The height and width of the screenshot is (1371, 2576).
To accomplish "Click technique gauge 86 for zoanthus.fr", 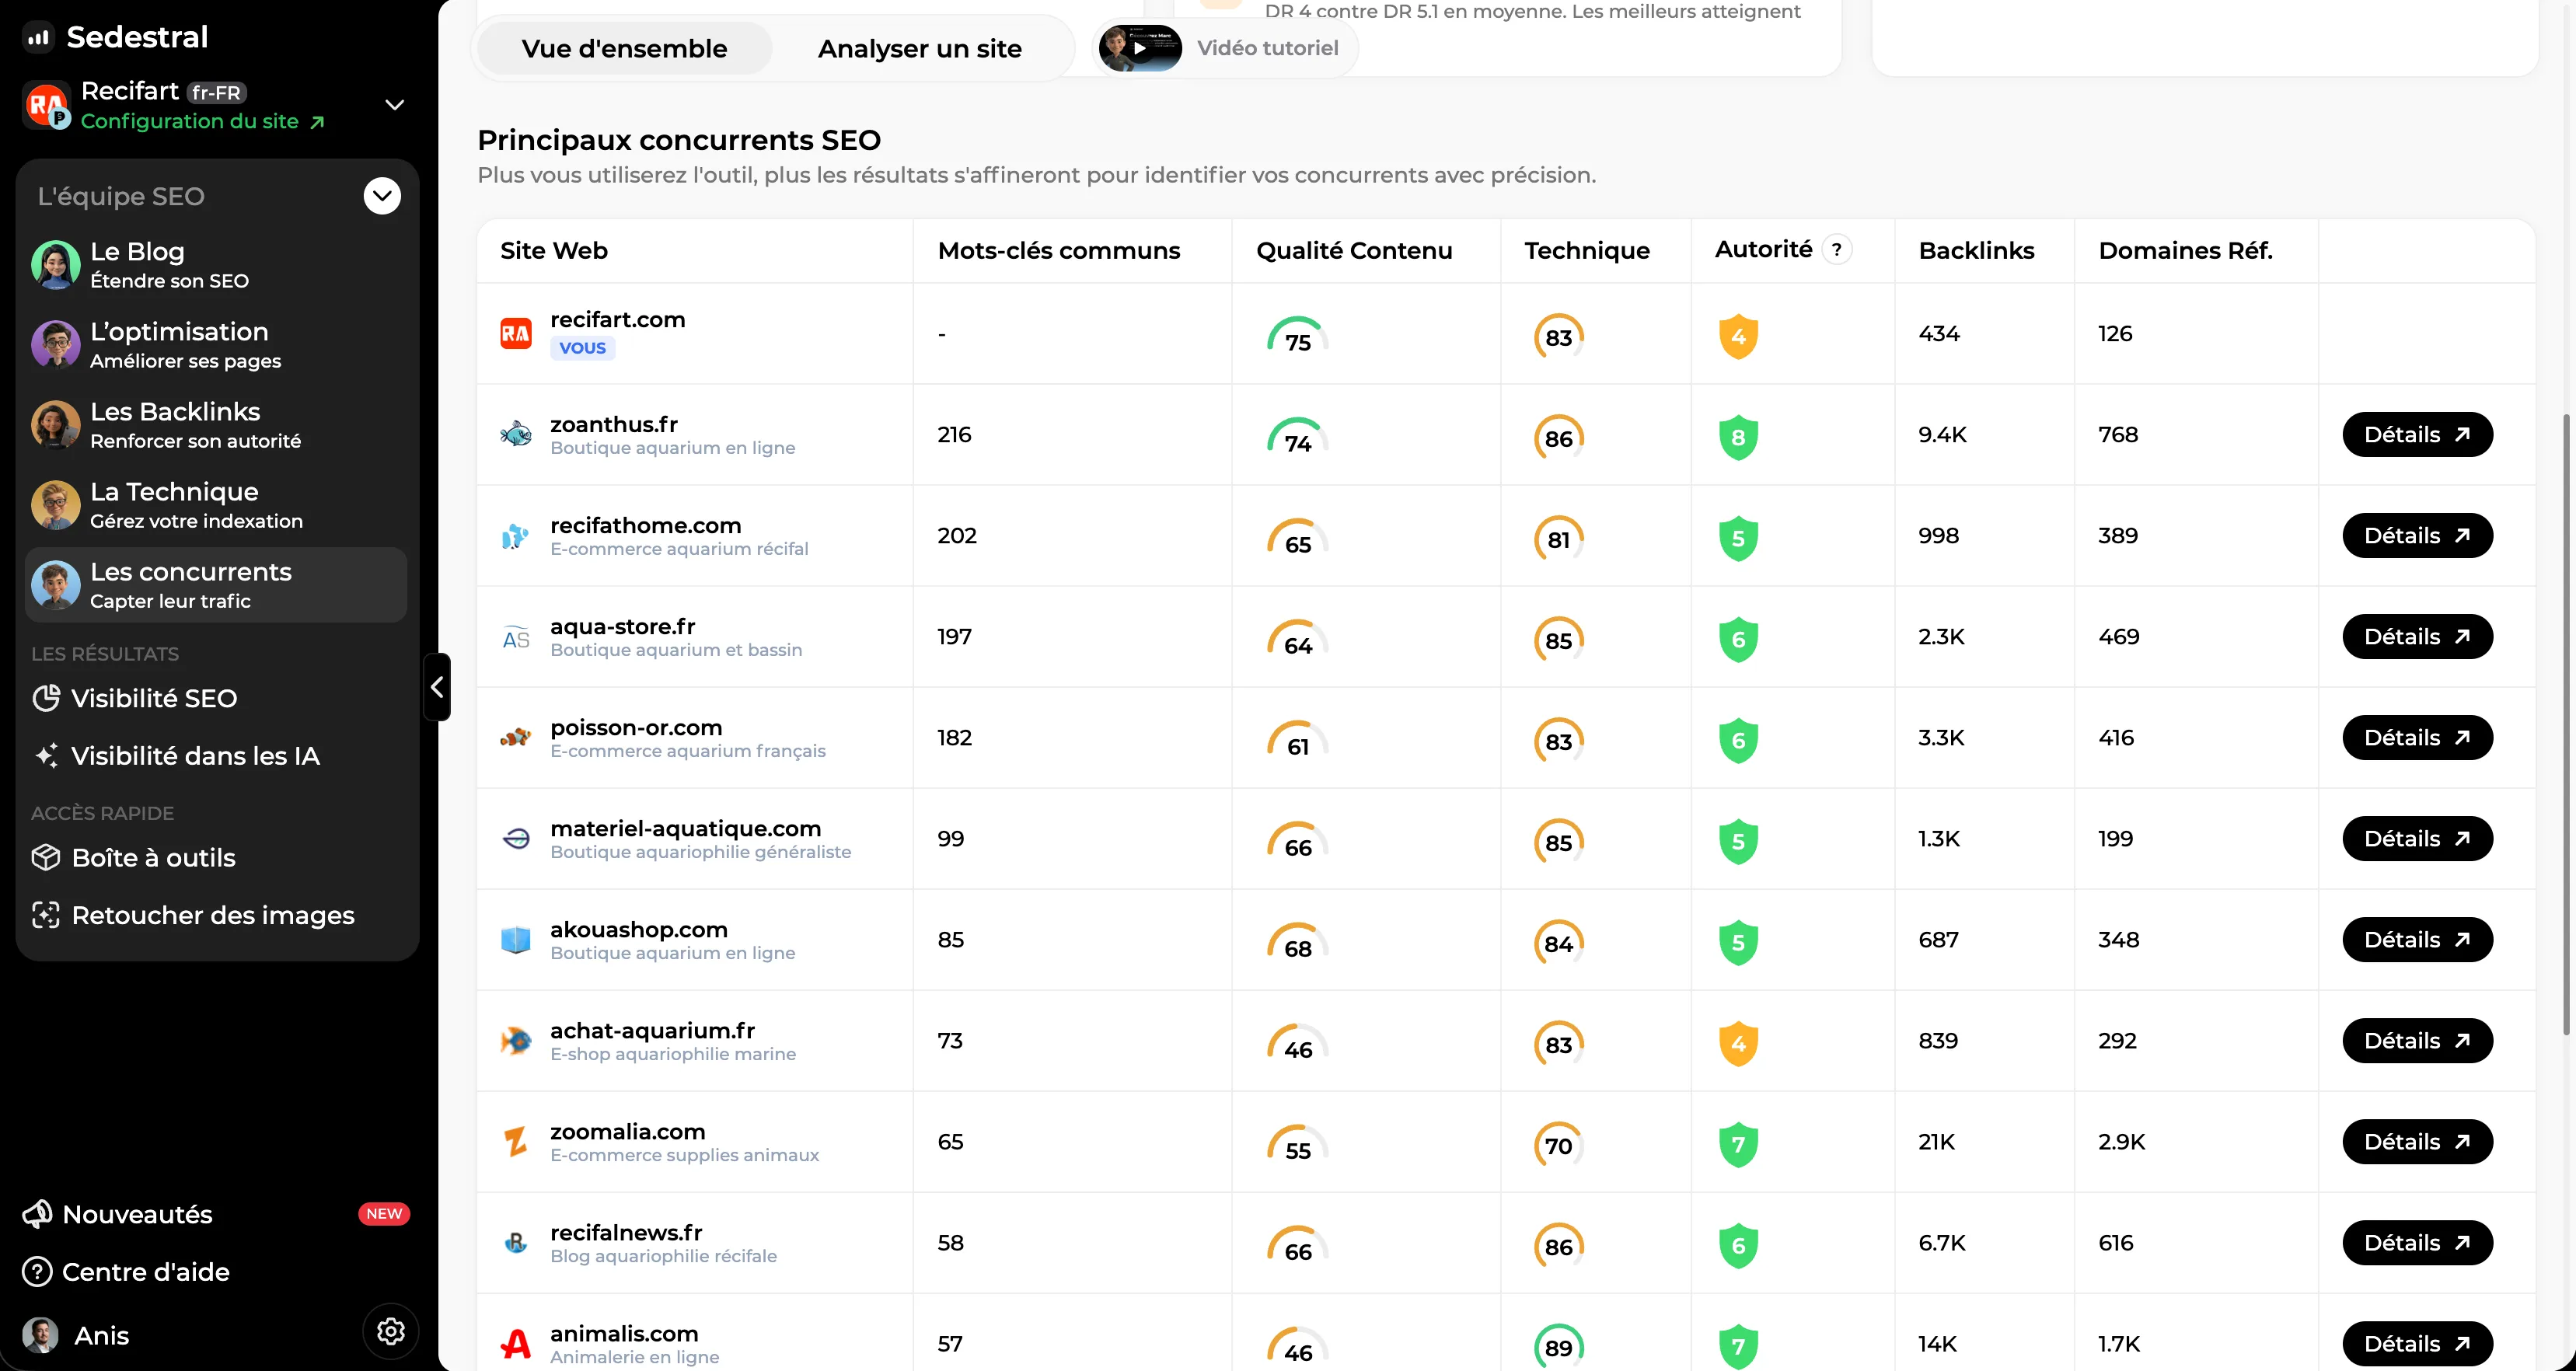I will tap(1558, 438).
